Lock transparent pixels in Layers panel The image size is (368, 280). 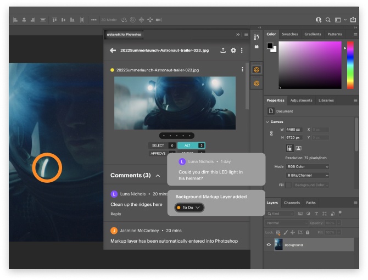click(278, 232)
